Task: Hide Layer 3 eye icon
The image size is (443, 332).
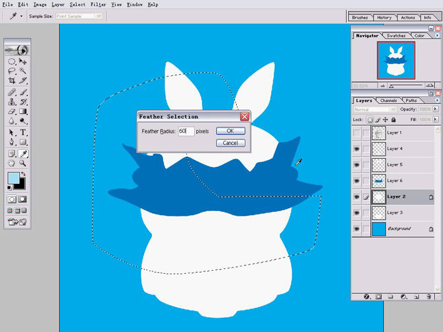Action: tap(357, 213)
